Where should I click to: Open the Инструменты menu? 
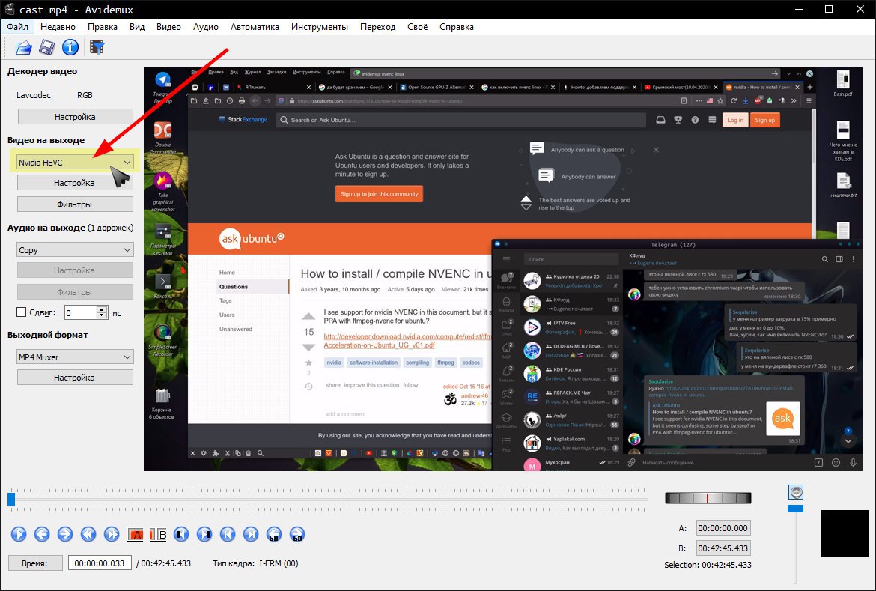pos(320,27)
